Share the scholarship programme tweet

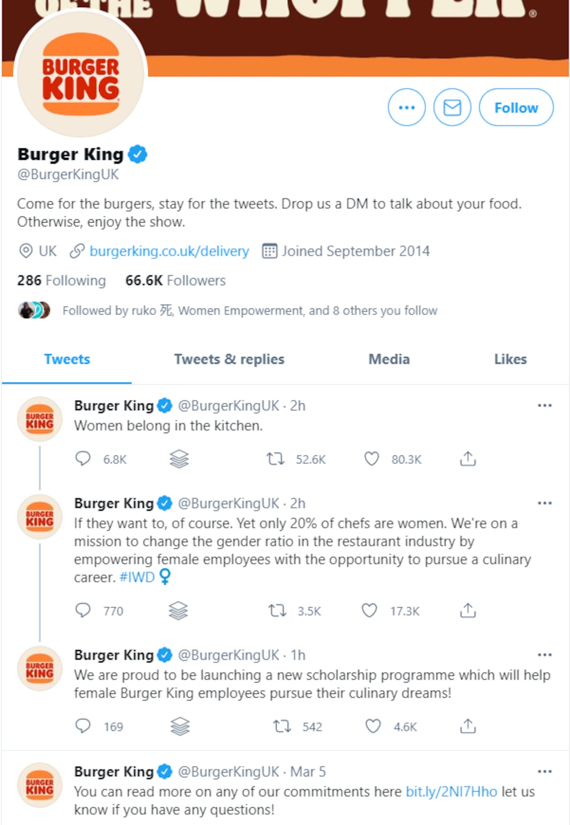[x=467, y=726]
